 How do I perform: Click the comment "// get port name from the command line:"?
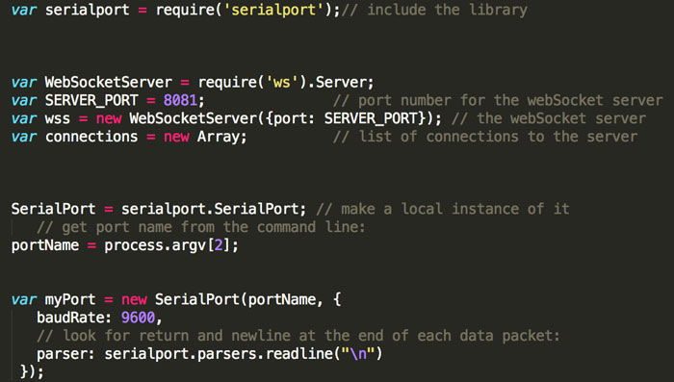pyautogui.click(x=201, y=227)
